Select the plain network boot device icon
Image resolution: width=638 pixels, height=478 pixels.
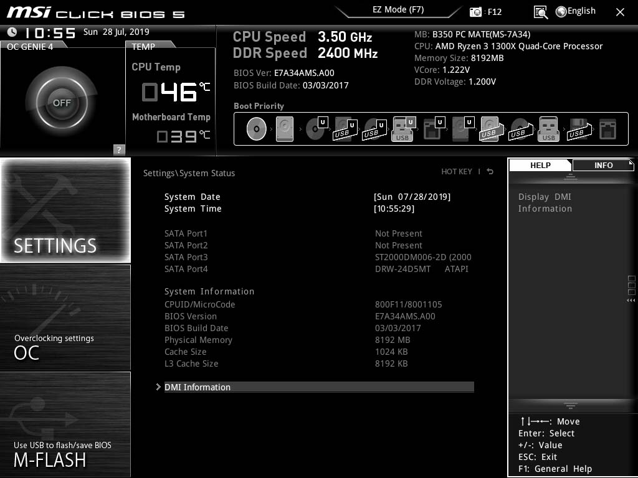tap(607, 129)
